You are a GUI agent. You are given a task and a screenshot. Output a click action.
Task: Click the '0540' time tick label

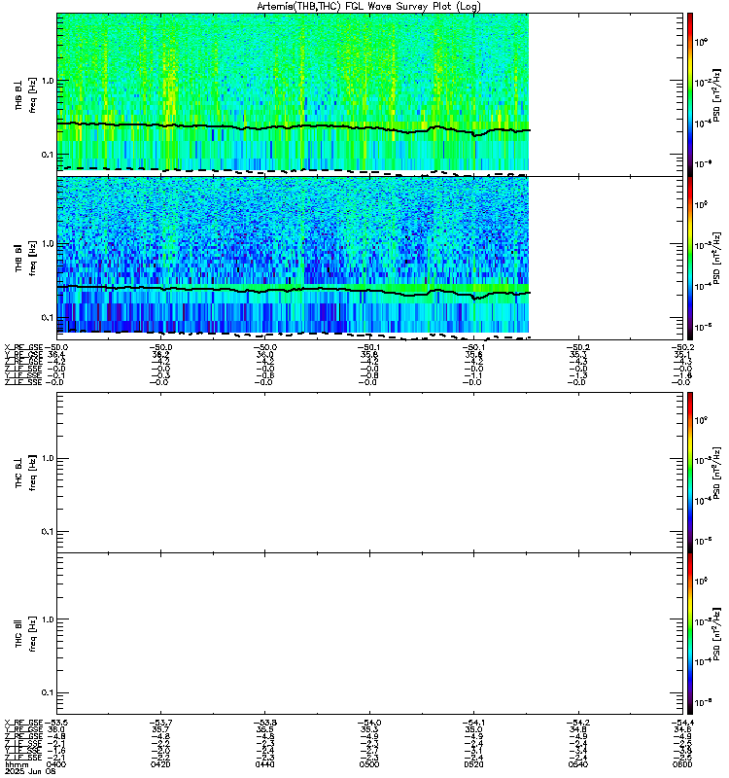coord(578,764)
